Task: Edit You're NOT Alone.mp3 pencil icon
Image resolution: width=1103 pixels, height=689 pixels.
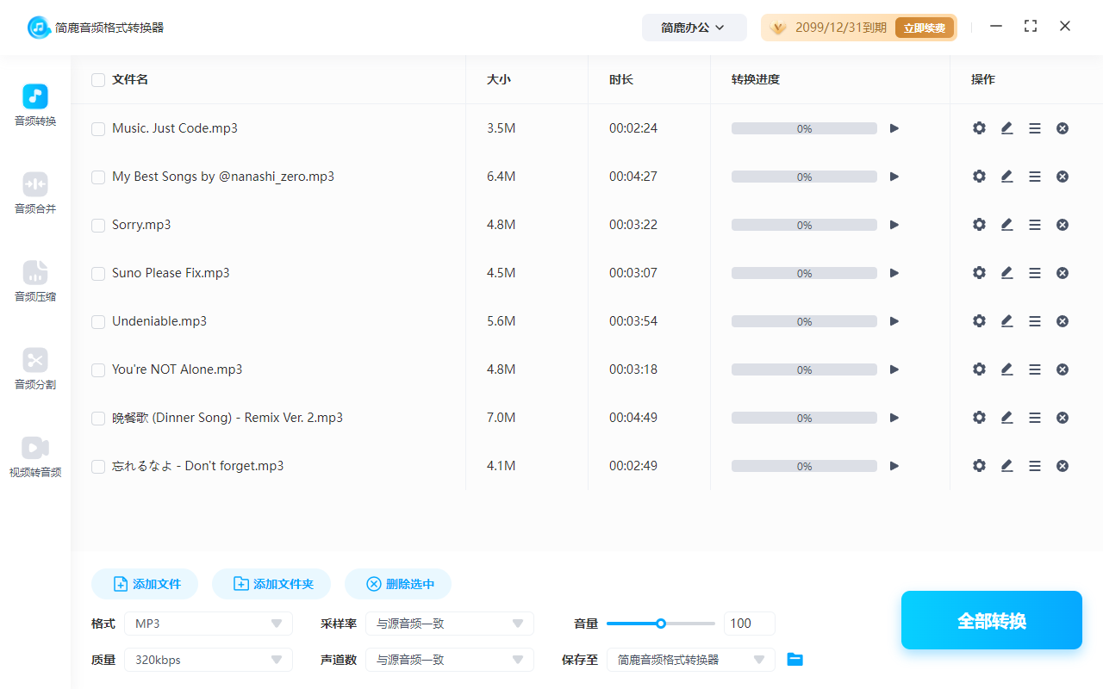Action: click(x=1006, y=369)
